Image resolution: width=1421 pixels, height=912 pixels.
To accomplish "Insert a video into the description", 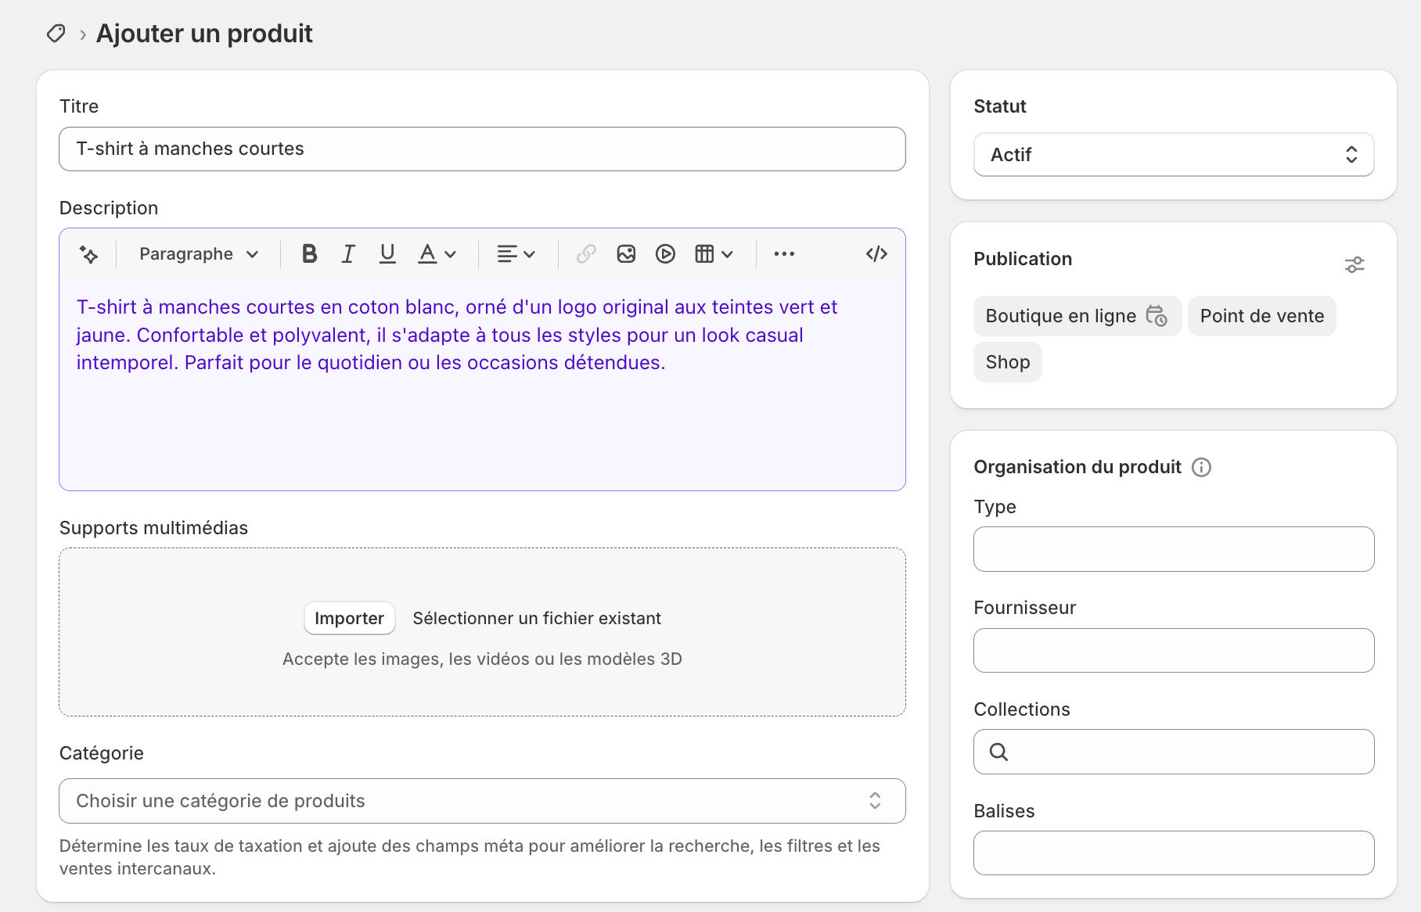I will [x=665, y=253].
